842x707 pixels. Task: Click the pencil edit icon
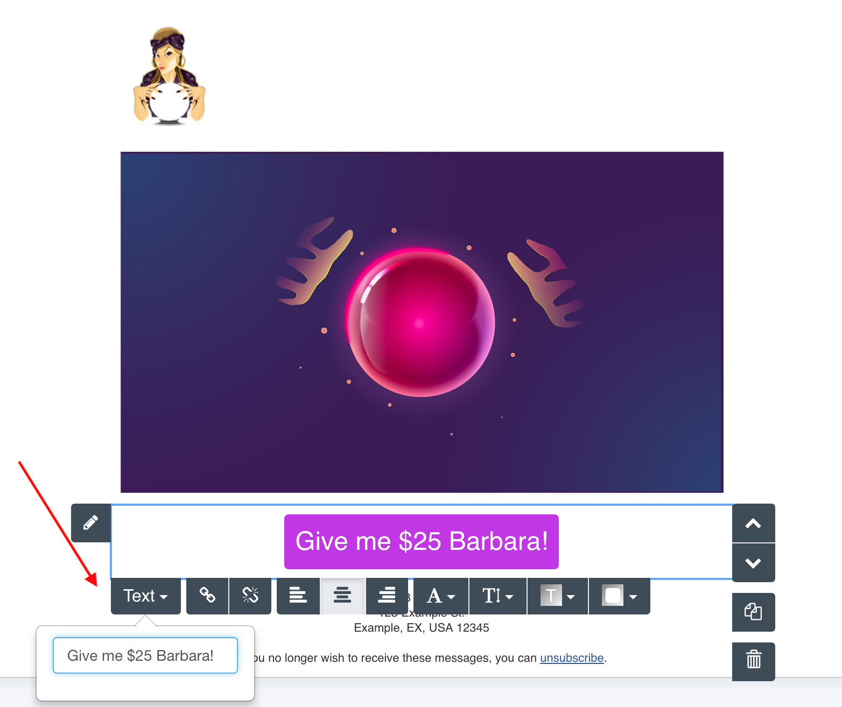(91, 522)
